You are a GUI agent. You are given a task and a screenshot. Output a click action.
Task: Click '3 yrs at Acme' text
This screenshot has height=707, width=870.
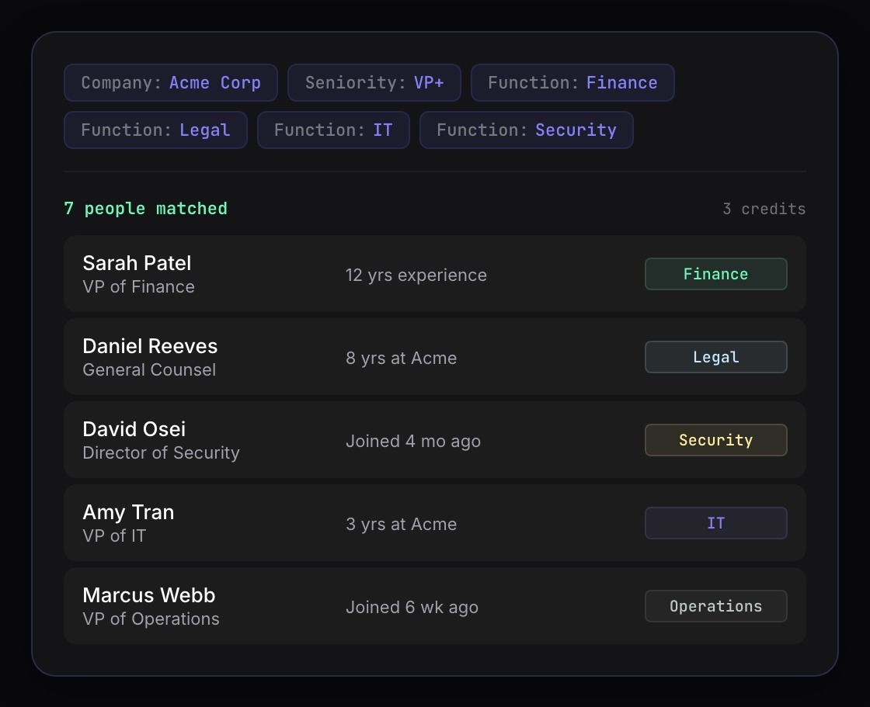(x=401, y=525)
